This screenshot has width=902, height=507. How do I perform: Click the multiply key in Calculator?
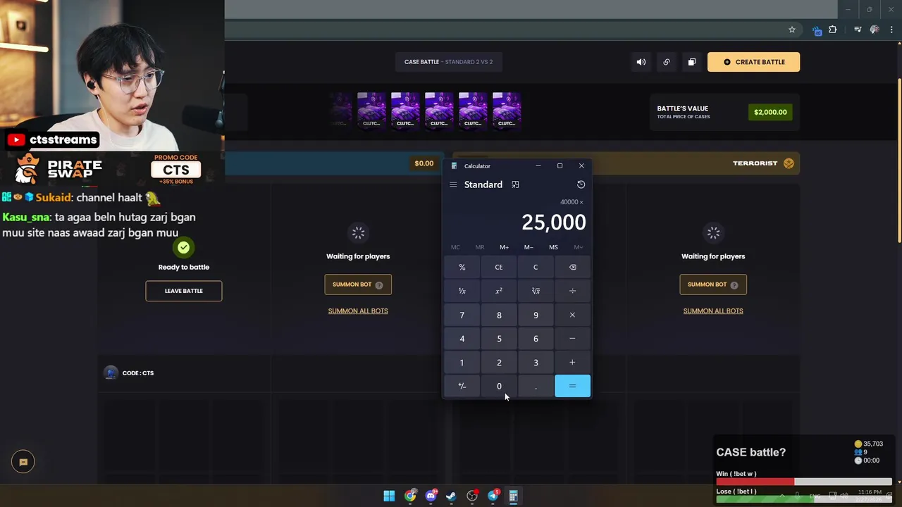[x=572, y=315]
